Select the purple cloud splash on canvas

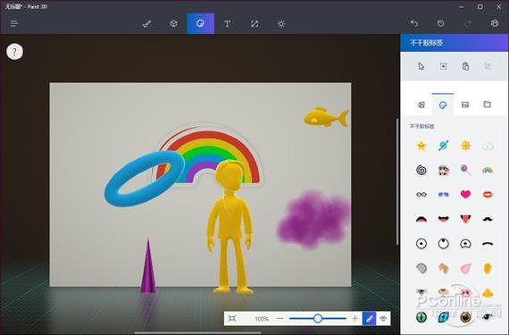[x=313, y=220]
